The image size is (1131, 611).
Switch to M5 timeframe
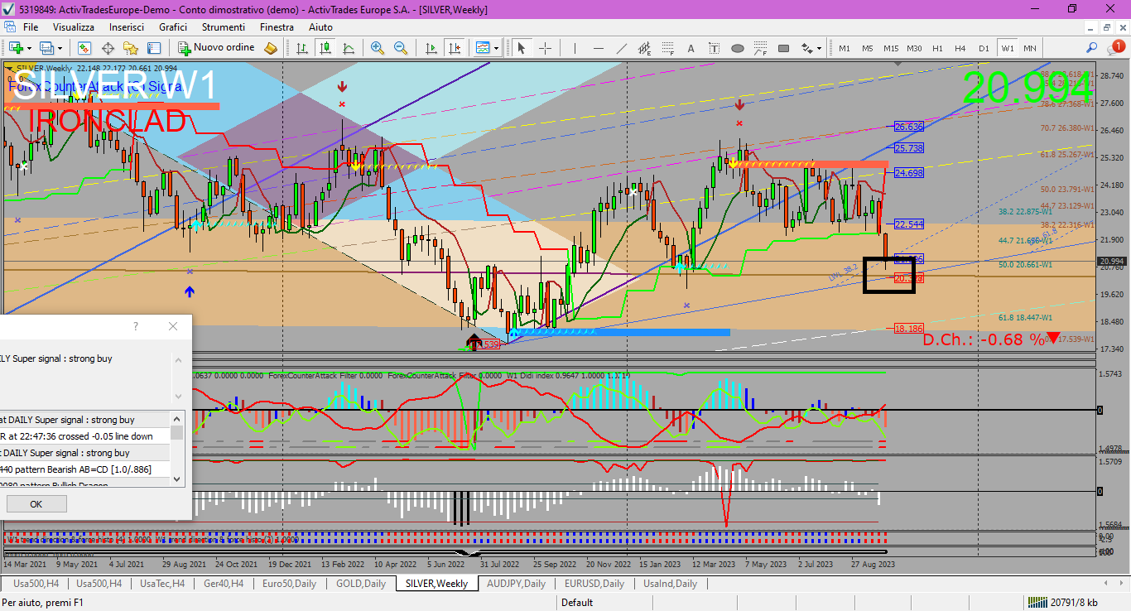coord(867,48)
